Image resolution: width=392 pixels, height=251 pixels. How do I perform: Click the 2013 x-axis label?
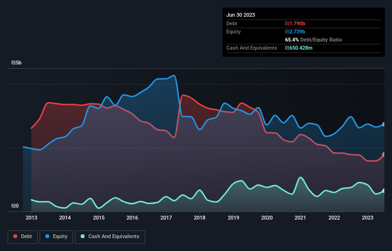tap(32, 218)
